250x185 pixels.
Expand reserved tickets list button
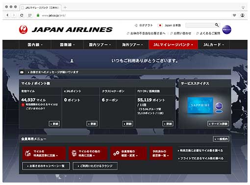click(x=161, y=153)
